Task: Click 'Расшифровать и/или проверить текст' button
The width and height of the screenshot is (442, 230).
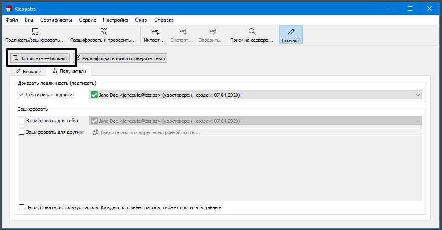Action: click(x=121, y=58)
